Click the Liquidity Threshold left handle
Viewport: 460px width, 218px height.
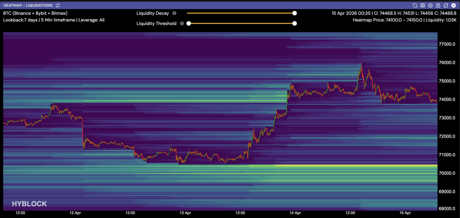coord(189,23)
